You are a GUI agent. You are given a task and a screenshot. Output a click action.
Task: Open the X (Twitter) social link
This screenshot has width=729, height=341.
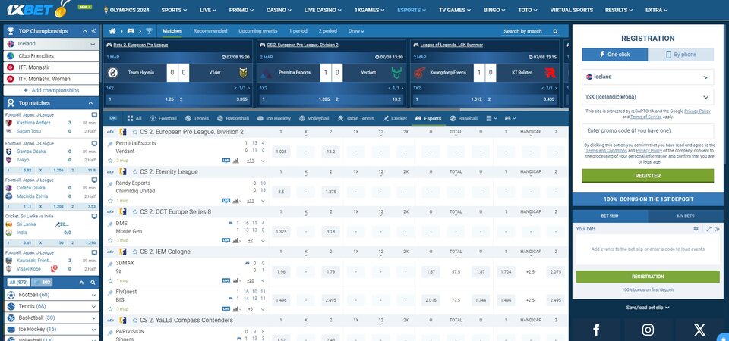(x=699, y=330)
